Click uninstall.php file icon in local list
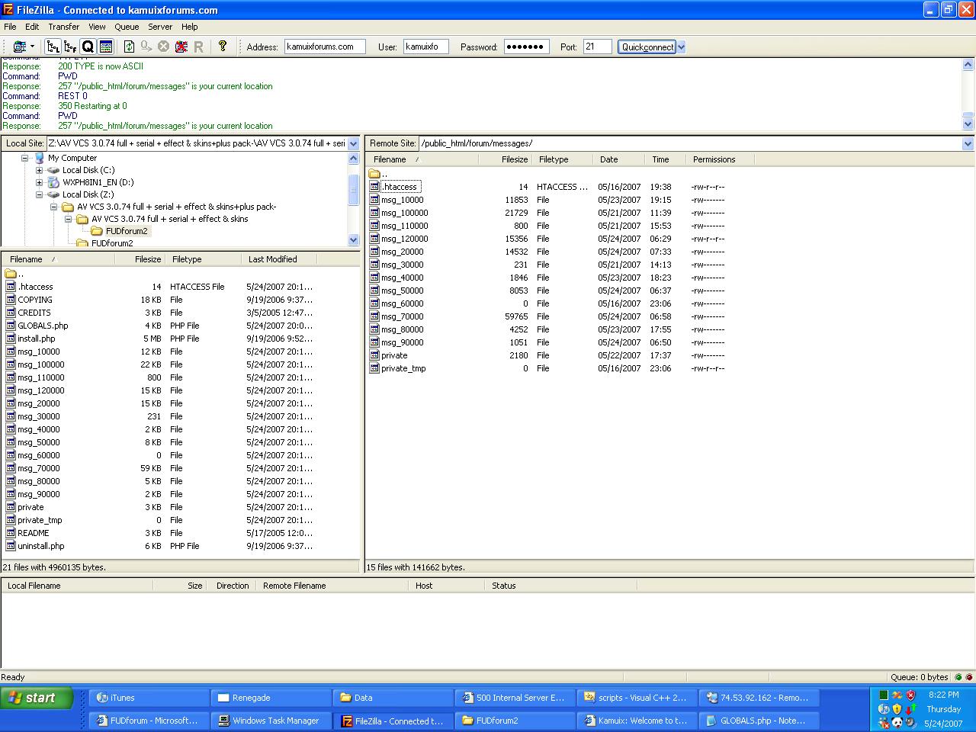 point(11,546)
